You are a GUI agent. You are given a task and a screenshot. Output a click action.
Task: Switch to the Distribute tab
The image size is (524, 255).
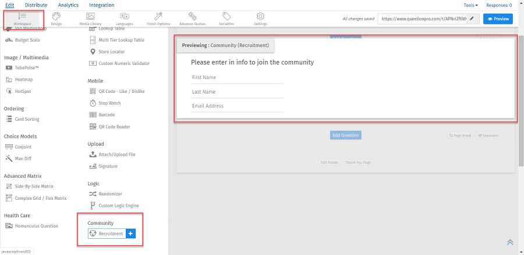(36, 5)
